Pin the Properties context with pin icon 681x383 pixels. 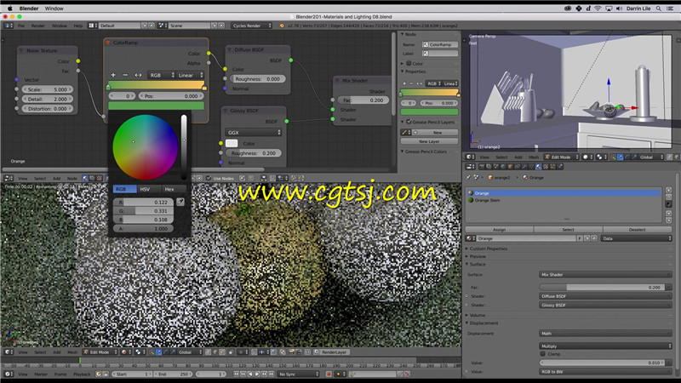tap(468, 178)
